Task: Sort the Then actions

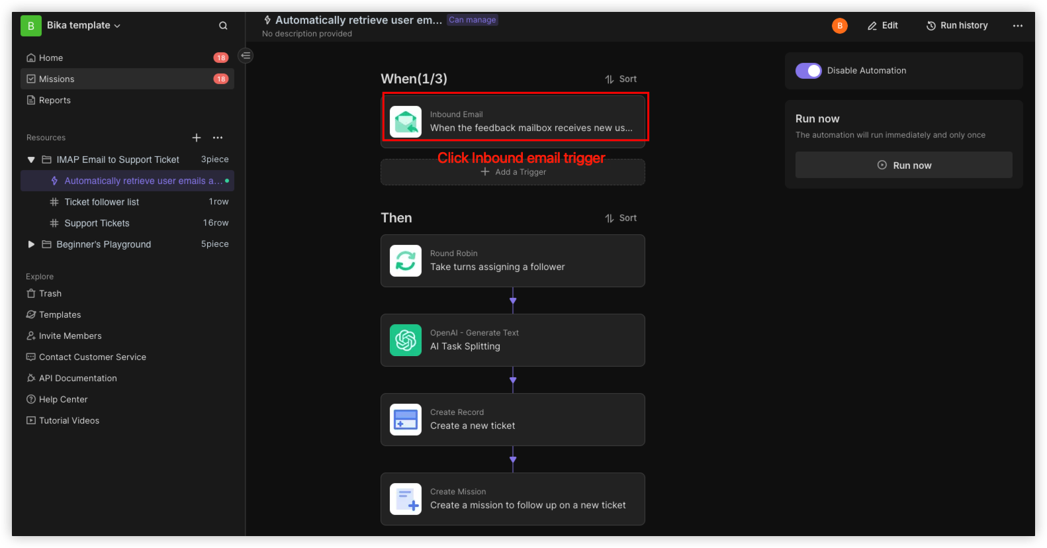Action: (x=621, y=218)
